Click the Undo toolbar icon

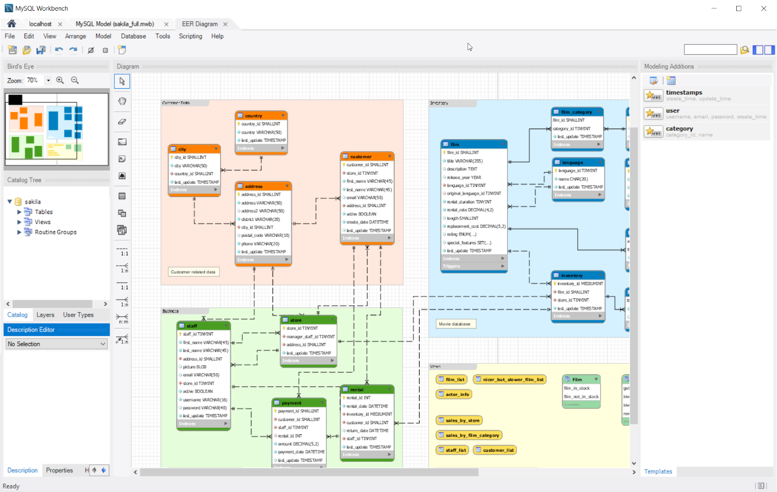[59, 50]
